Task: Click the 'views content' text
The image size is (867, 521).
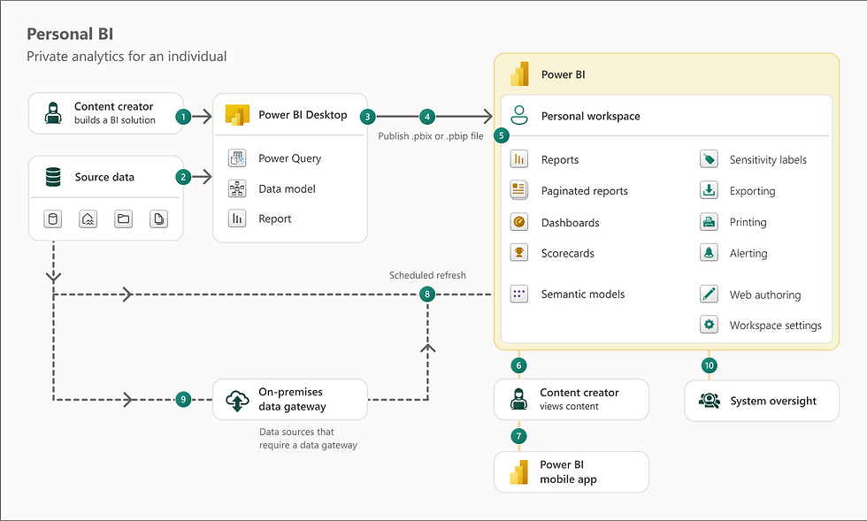Action: 569,407
